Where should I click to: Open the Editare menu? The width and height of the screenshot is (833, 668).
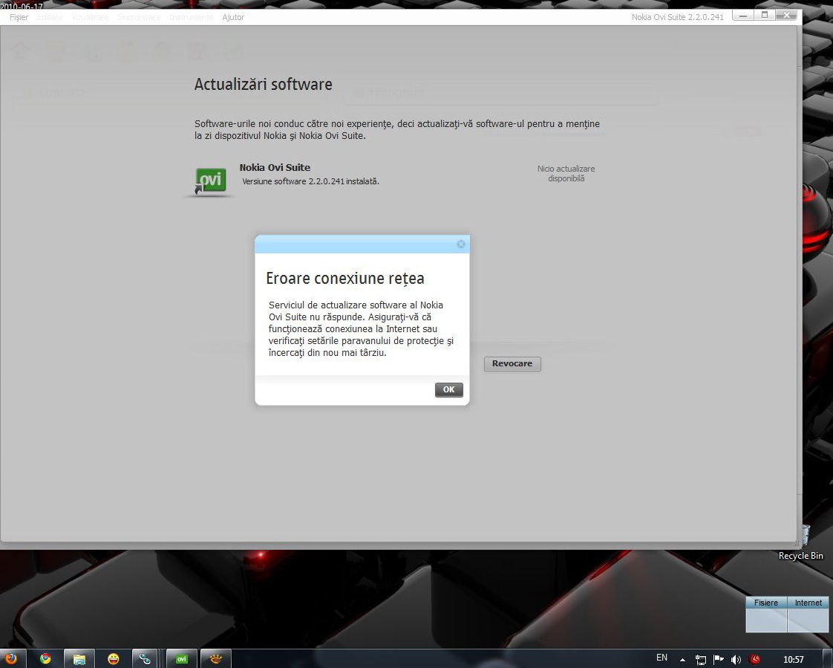[x=50, y=17]
